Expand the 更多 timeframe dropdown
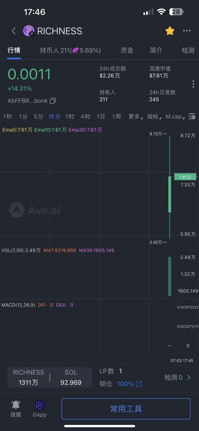The height and width of the screenshot is (431, 199). pos(135,116)
